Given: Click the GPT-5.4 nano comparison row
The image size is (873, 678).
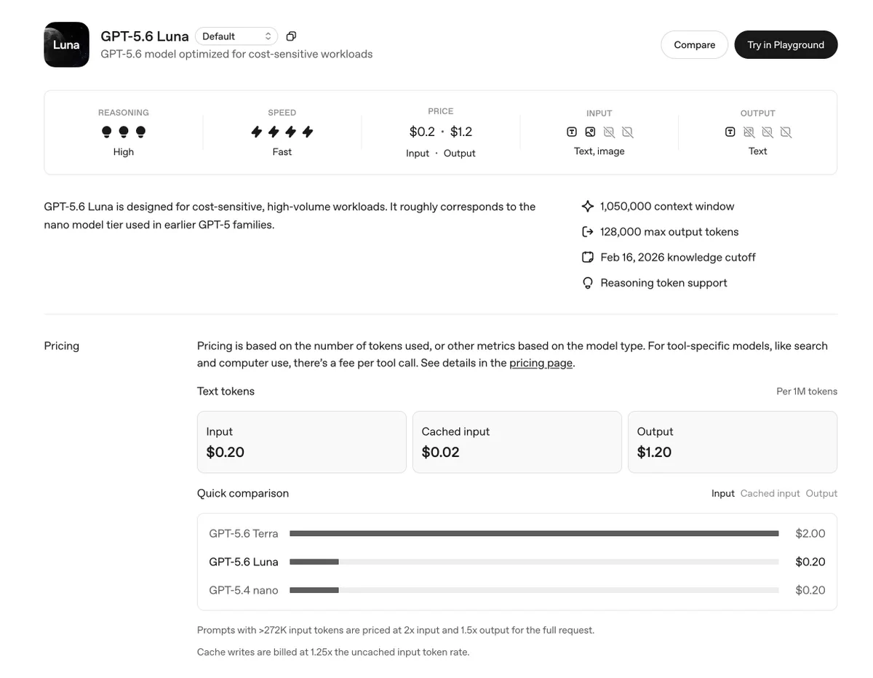Looking at the screenshot, I should [517, 590].
